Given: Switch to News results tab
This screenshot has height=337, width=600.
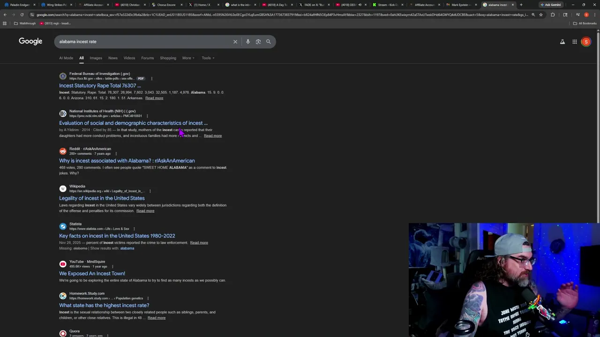Looking at the screenshot, I should point(113,58).
